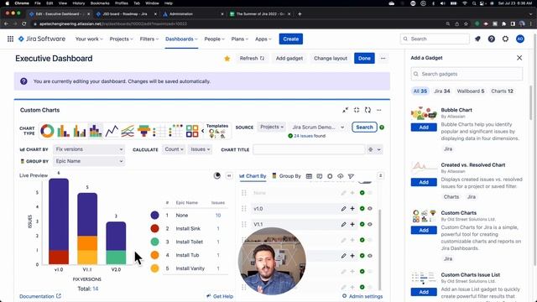Viewport: 537px width, 302px height.
Task: Click the drag handle for v1.0 row
Action: tap(244, 209)
